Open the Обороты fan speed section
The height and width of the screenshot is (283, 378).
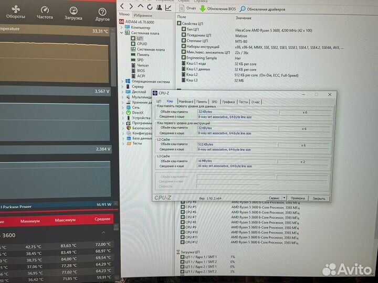pyautogui.click(x=16, y=13)
